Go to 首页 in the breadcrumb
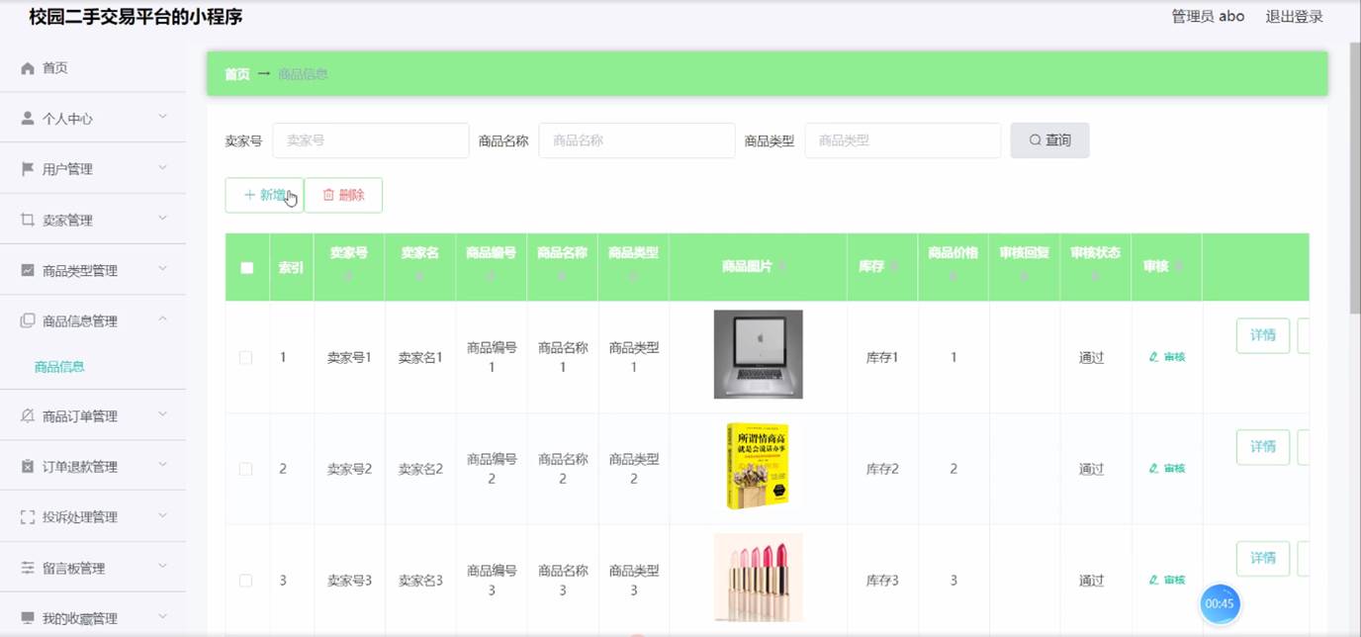Screen dimensions: 1361x637 pos(237,74)
